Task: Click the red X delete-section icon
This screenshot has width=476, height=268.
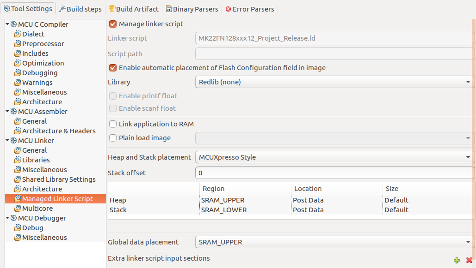Action: coord(469,260)
